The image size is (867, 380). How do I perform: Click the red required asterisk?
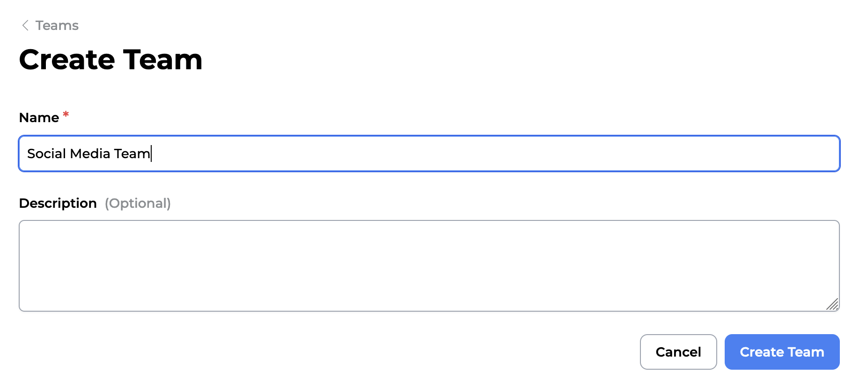[66, 114]
